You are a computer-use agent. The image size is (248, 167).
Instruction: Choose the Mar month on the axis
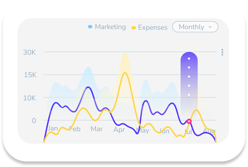[96, 129]
